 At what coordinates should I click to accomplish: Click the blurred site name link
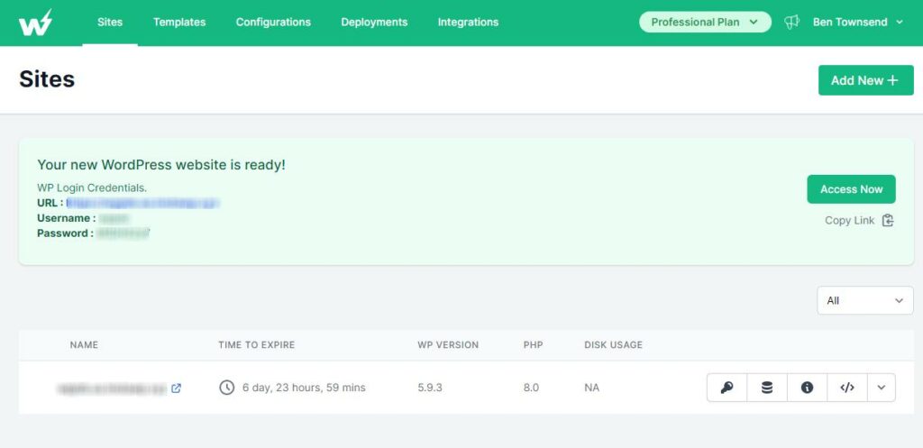pos(112,389)
